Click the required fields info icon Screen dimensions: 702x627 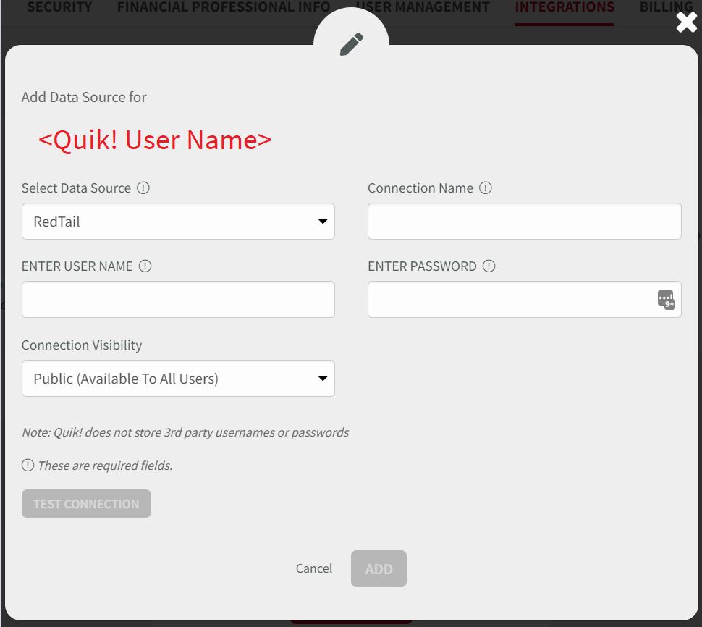point(28,466)
